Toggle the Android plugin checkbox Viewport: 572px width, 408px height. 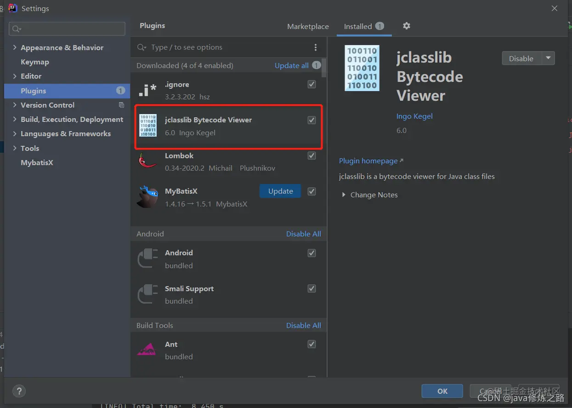click(311, 253)
